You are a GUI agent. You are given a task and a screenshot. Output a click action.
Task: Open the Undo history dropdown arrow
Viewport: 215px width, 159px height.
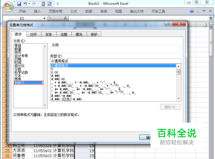(x=29, y=4)
